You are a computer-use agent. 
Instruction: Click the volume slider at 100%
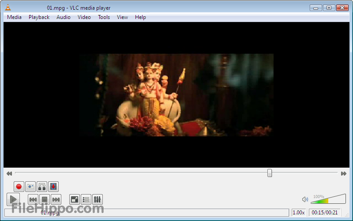328,199
